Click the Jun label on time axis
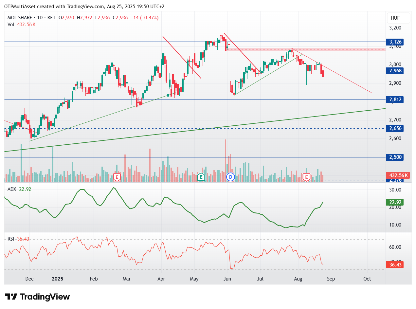The image size is (416, 309). click(x=227, y=279)
